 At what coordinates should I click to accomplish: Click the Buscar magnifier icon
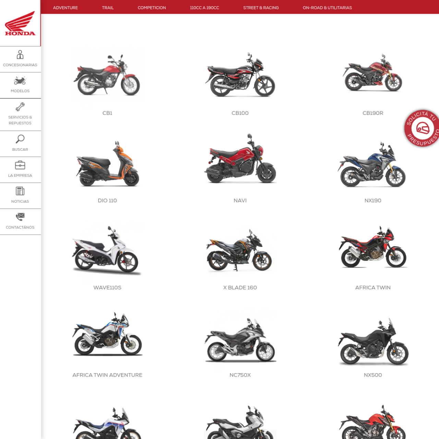pyautogui.click(x=20, y=139)
